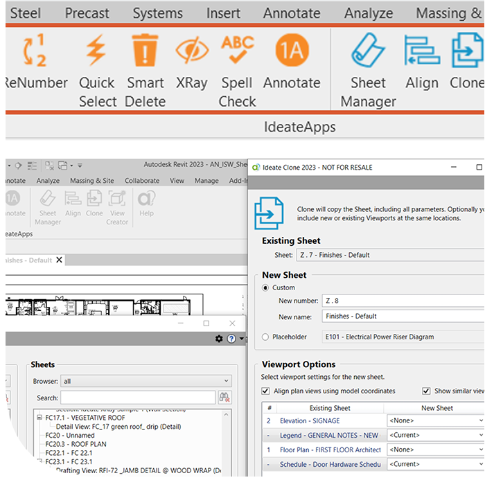This screenshot has height=480, width=485.
Task: Open the Precast ribbon tab
Action: (x=87, y=13)
